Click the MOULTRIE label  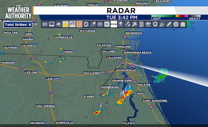[11, 32]
